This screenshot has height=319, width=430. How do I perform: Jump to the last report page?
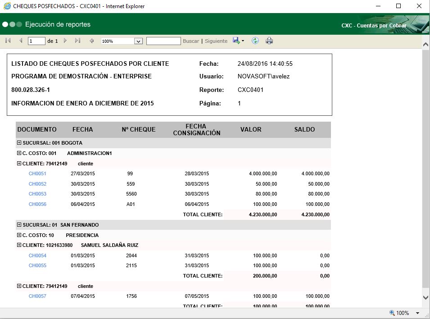pos(77,41)
